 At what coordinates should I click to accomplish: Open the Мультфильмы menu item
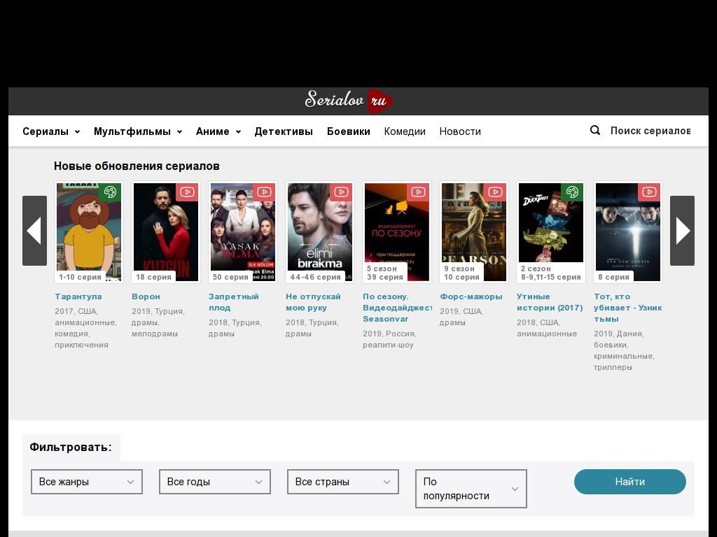132,131
